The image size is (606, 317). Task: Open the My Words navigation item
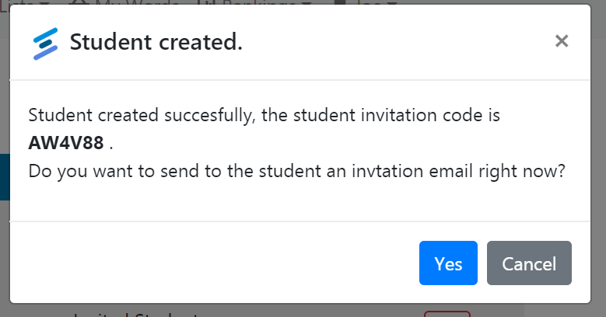137,2
